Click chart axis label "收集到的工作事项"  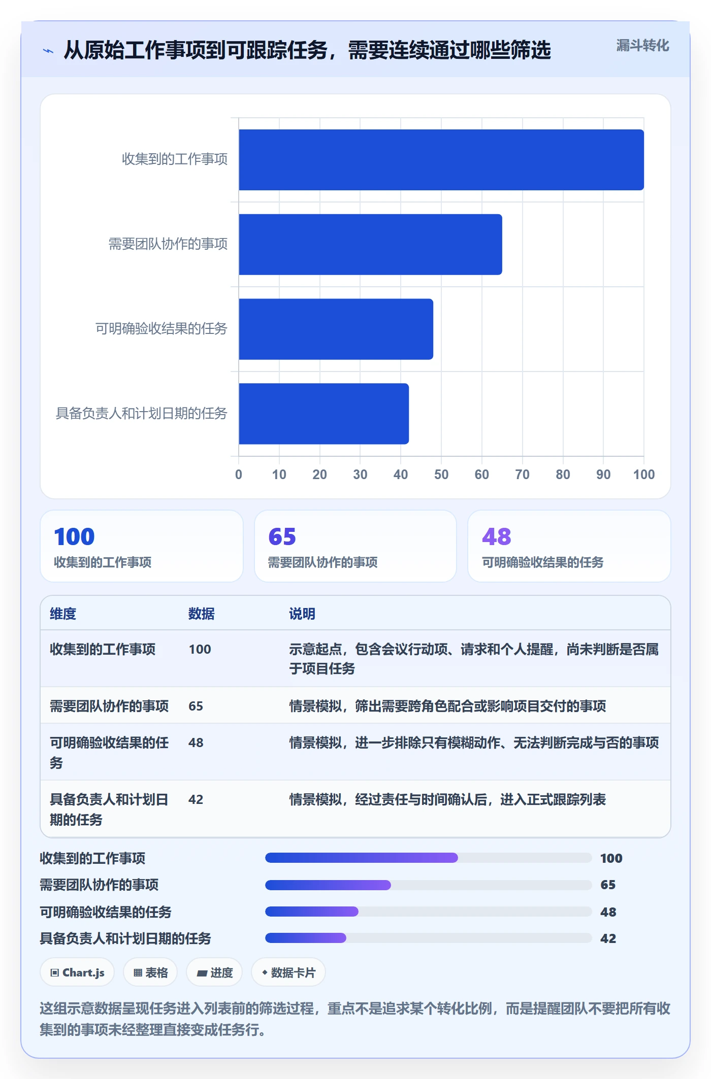(175, 159)
